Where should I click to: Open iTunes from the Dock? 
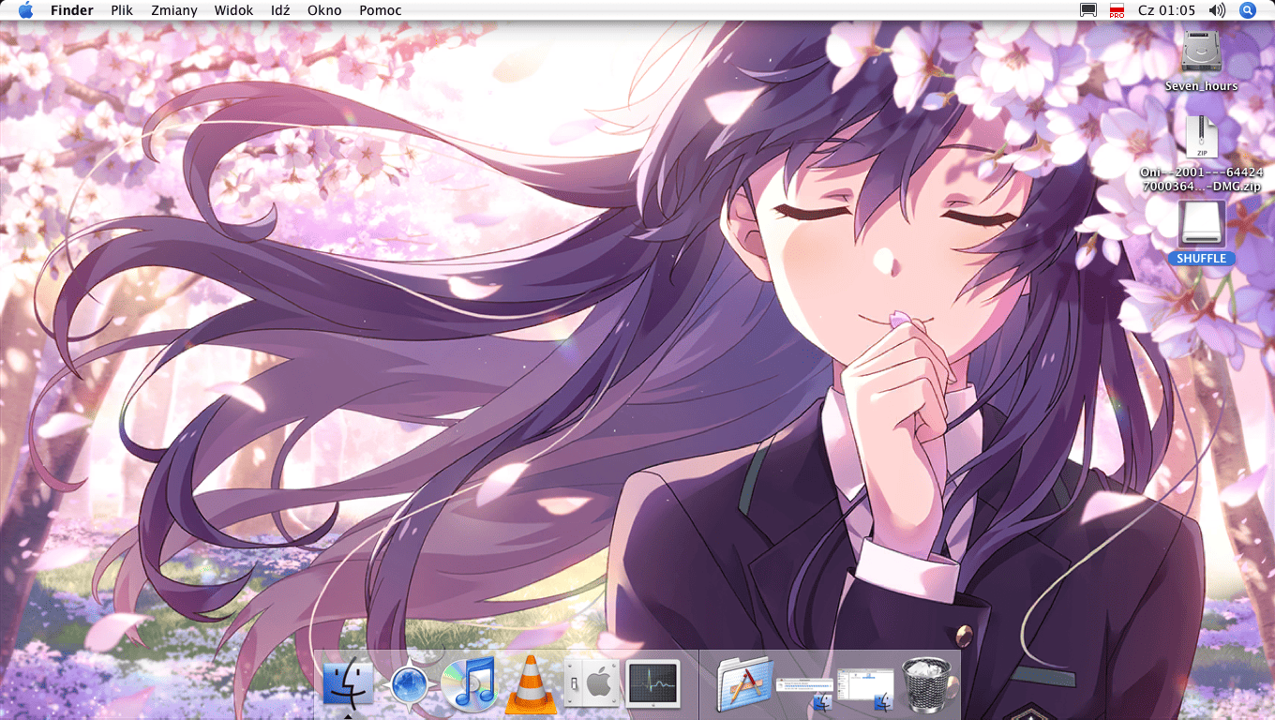point(469,684)
